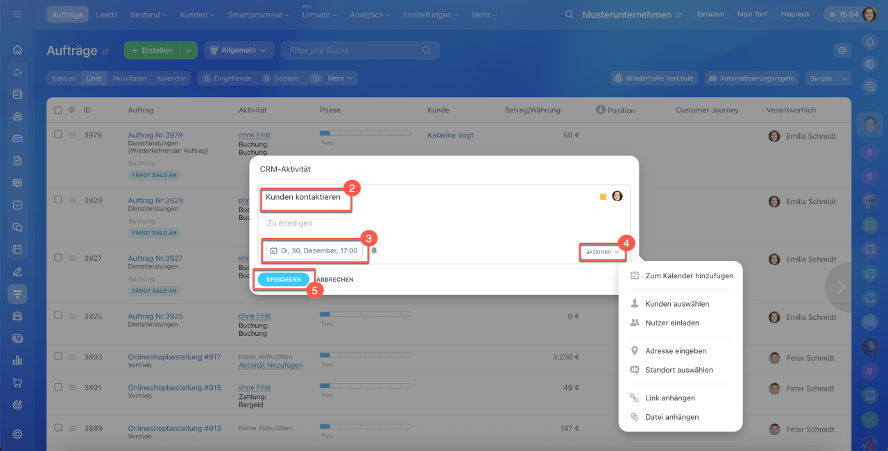
Task: Tick the checkbox for order 3979
Action: (58, 135)
